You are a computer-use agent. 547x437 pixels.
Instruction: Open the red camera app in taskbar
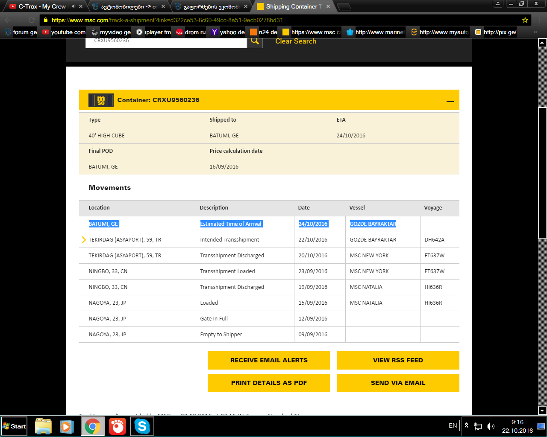point(118,426)
